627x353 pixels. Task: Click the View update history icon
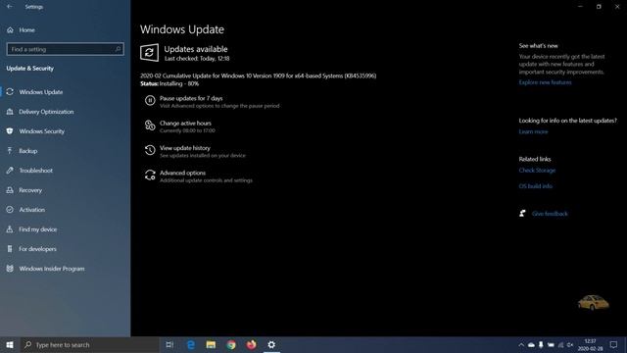click(150, 150)
